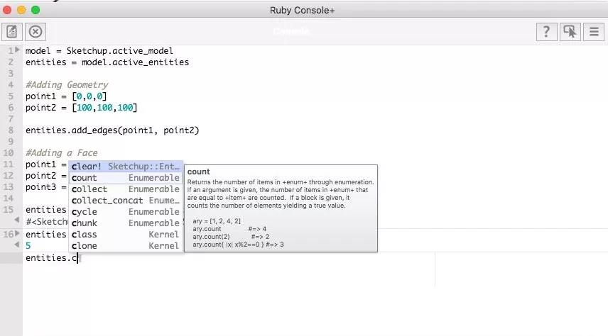This screenshot has width=608, height=336.
Task: Click the result arrow beside output 5
Action: click(17, 245)
